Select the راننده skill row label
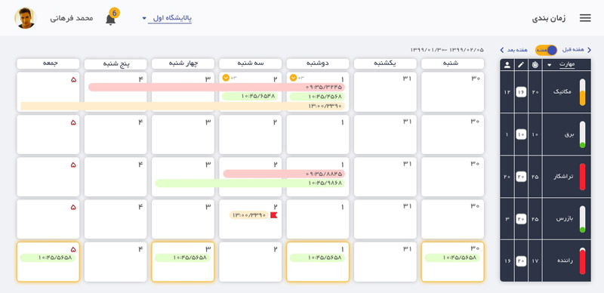Image resolution: width=604 pixels, height=293 pixels. (x=565, y=261)
